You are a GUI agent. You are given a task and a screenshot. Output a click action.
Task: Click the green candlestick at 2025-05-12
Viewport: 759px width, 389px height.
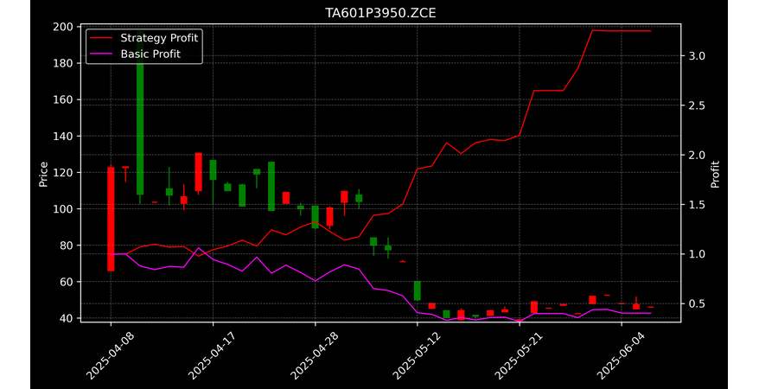(x=418, y=290)
